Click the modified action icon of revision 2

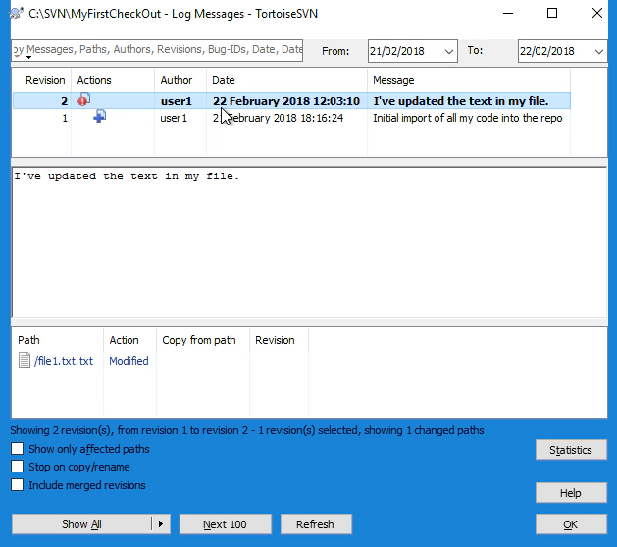point(84,100)
